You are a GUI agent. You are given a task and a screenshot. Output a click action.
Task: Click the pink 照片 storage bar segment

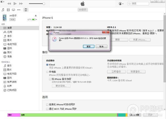coord(14,115)
